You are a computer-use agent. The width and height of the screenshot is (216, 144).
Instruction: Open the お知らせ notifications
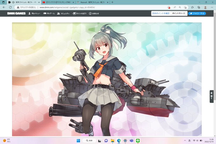[94, 13]
